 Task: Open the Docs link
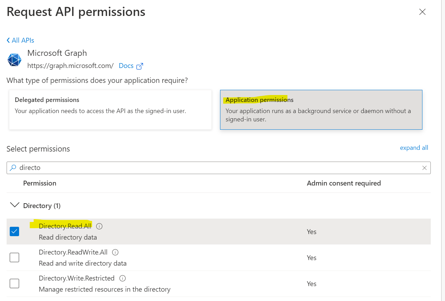[126, 66]
